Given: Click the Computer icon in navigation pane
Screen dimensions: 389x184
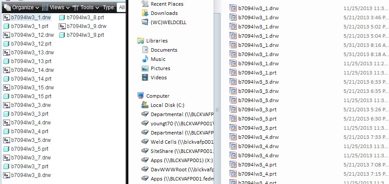Looking at the screenshot, I should point(141,96).
